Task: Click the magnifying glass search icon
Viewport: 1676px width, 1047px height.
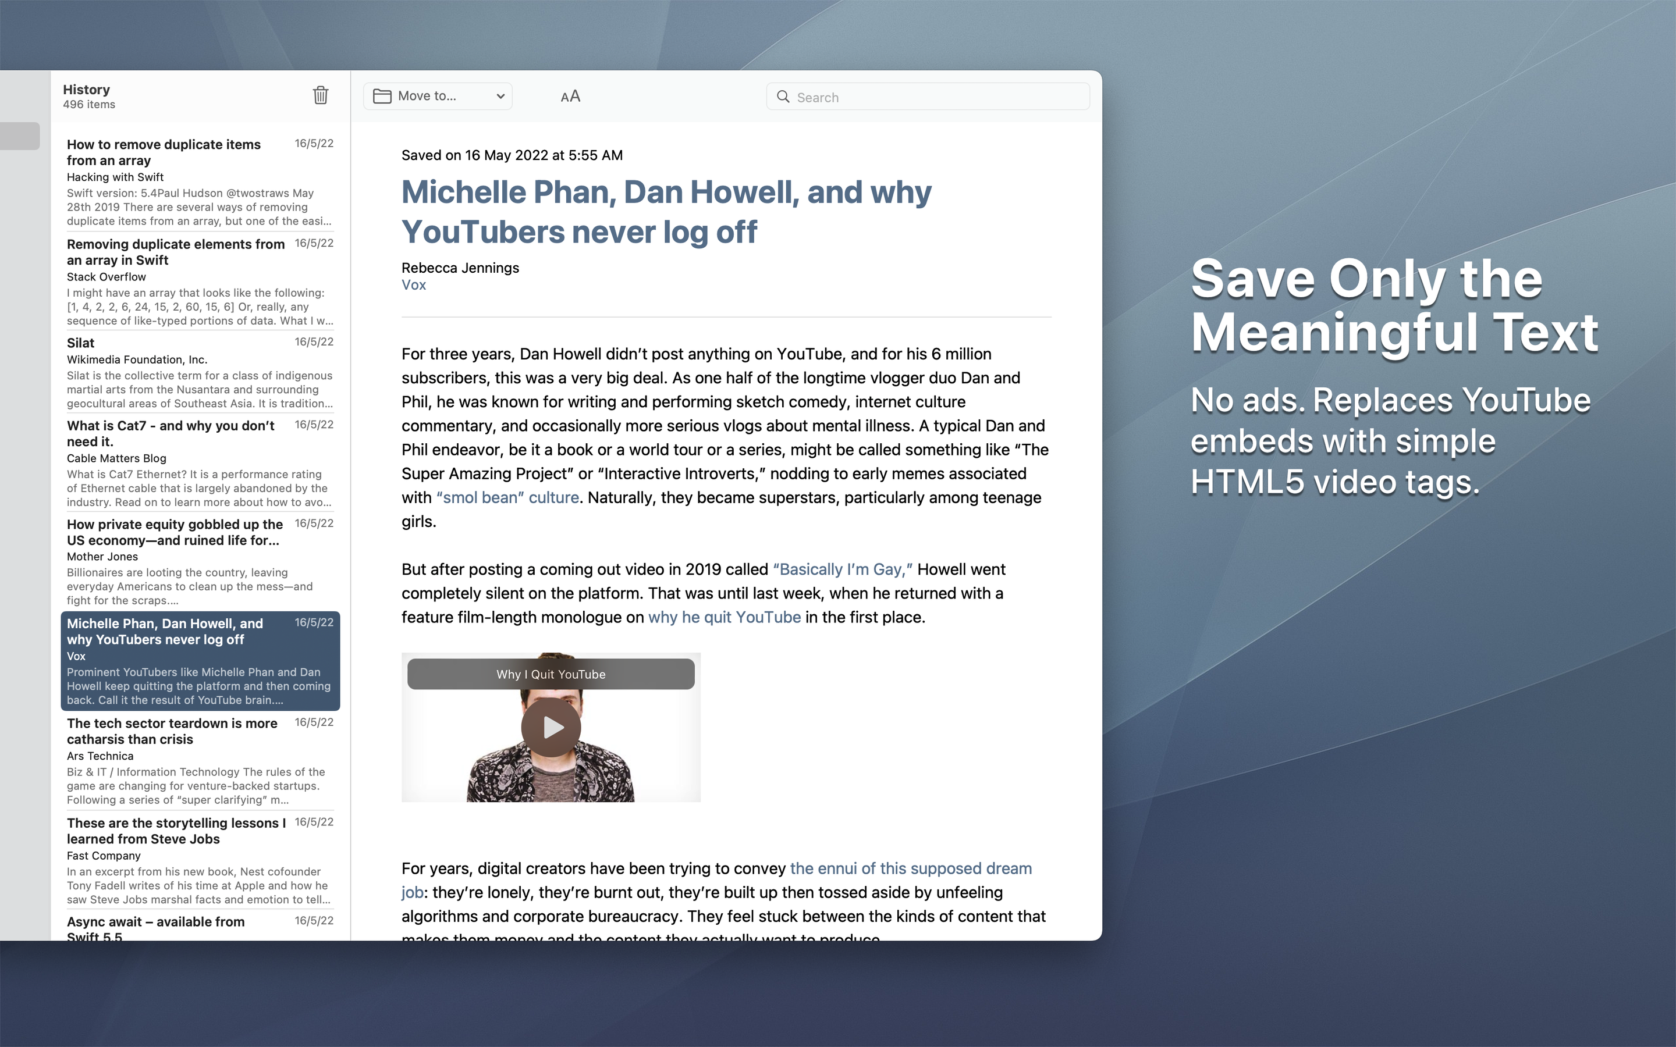Action: pos(783,97)
